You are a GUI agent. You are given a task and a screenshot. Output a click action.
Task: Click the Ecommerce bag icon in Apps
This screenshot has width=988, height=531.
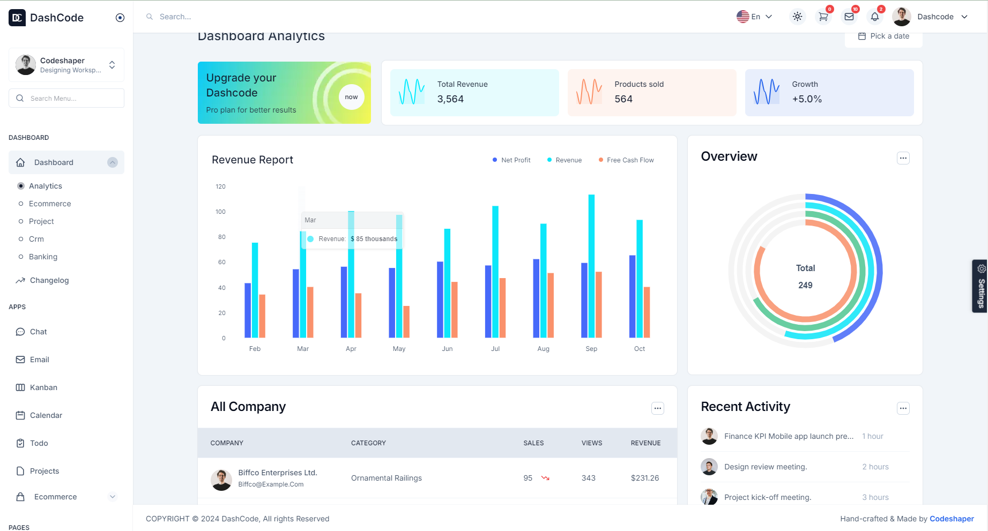pos(20,497)
